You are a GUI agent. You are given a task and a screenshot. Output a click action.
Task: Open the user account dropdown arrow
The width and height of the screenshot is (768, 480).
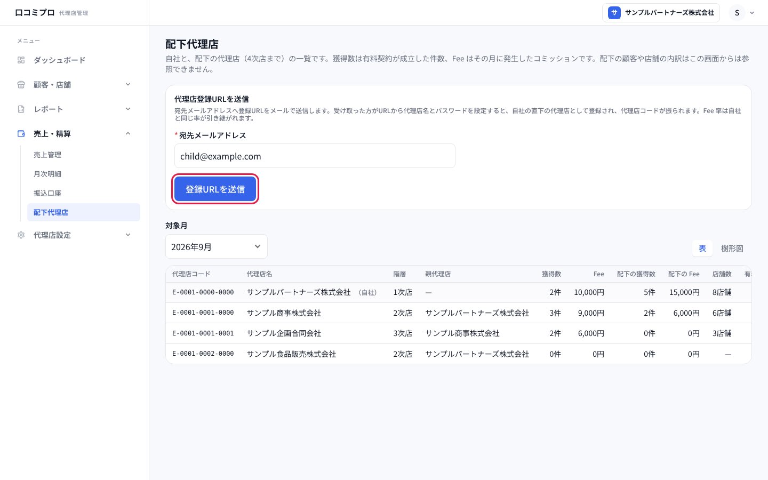[752, 13]
